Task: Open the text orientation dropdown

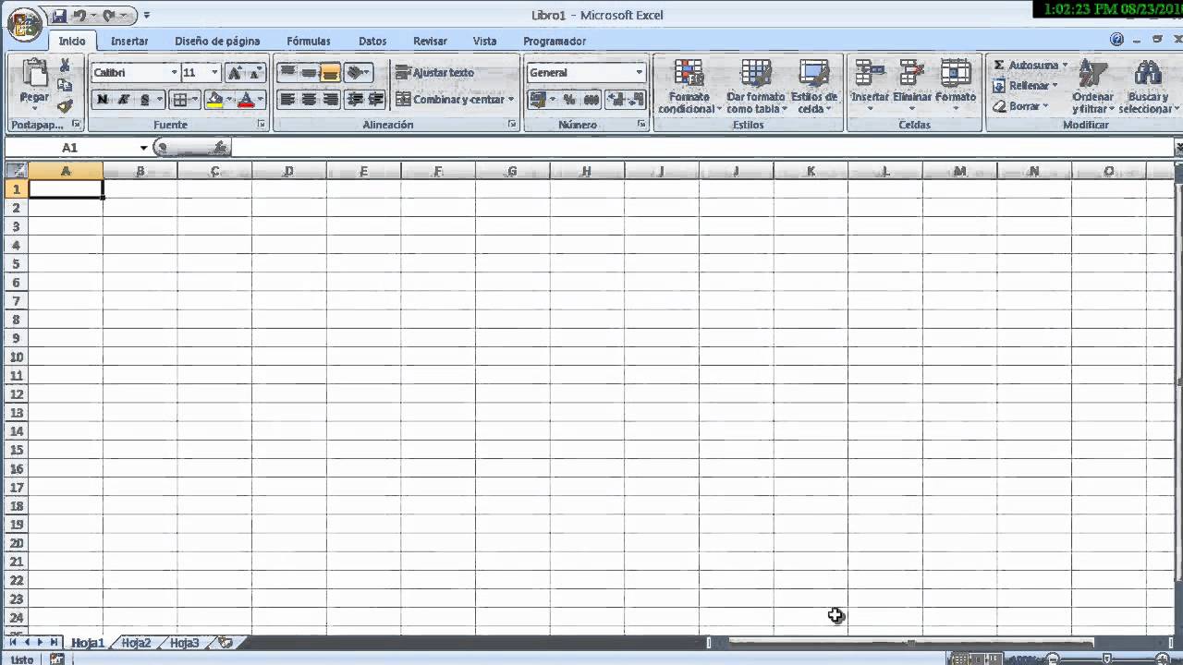Action: point(359,73)
